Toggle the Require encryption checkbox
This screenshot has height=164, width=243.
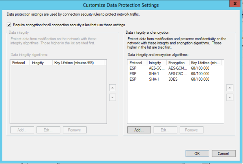click(9, 24)
